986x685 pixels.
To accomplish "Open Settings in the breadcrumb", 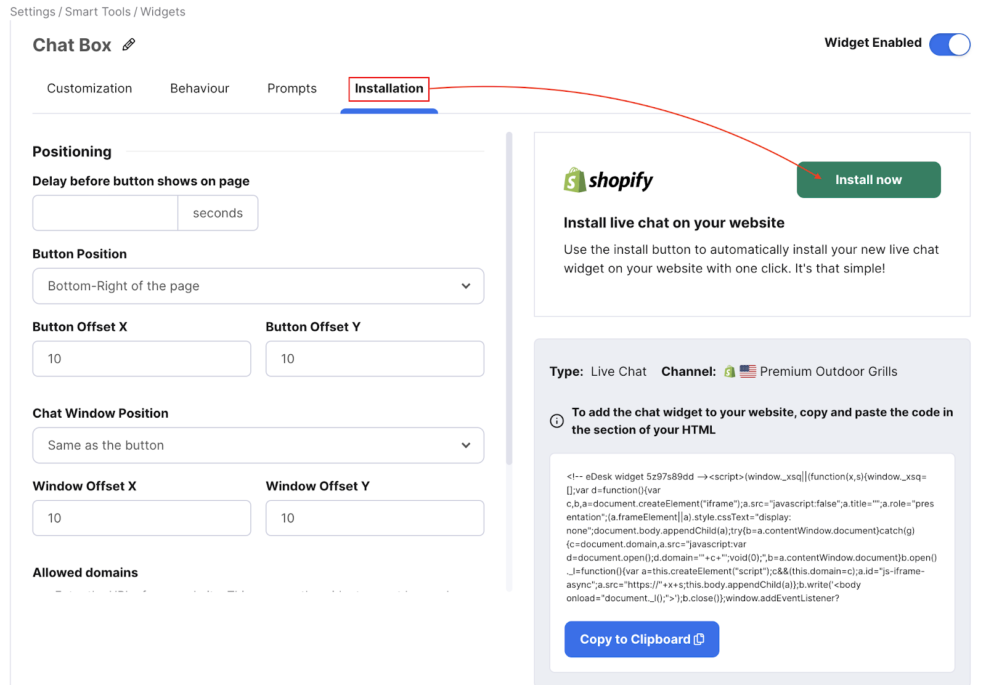I will 33,12.
